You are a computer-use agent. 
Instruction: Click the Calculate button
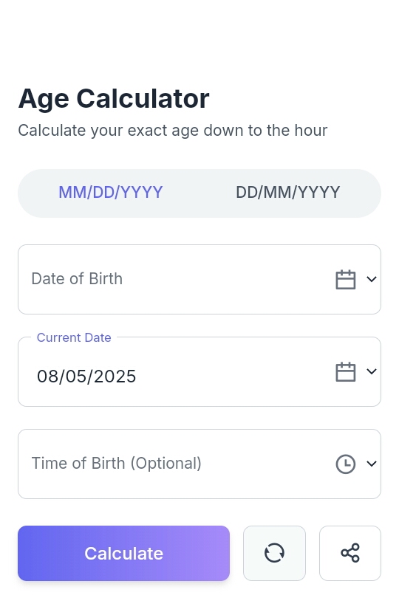point(124,553)
